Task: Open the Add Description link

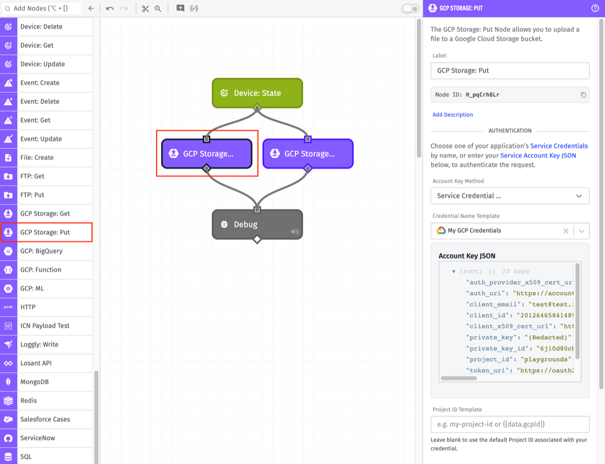Action: pos(453,115)
